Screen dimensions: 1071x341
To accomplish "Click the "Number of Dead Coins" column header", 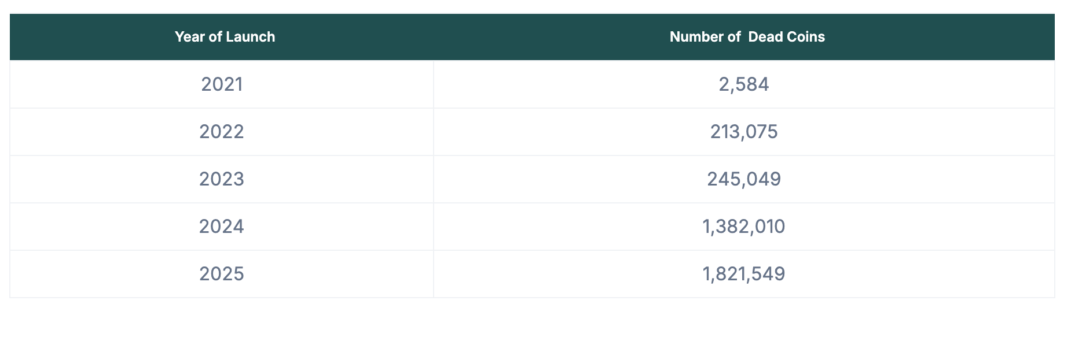I will coord(747,37).
